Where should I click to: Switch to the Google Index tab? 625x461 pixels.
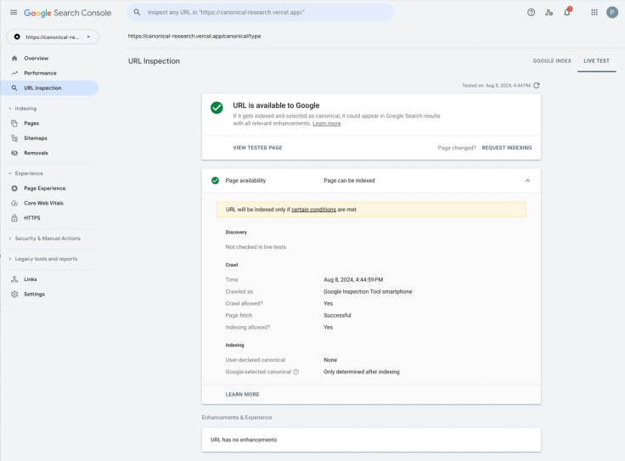click(x=552, y=61)
